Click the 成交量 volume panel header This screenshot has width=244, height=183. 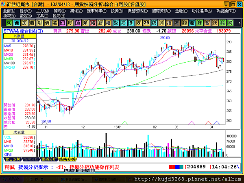pyautogui.click(x=20, y=133)
